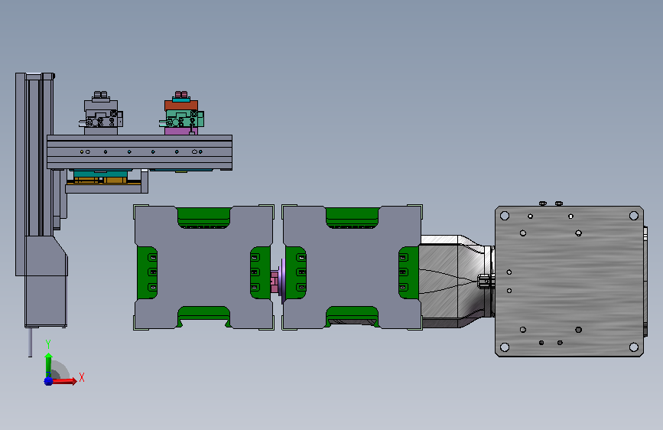Select the left-side green pad of the left block
The width and height of the screenshot is (663, 430).
coord(147,272)
